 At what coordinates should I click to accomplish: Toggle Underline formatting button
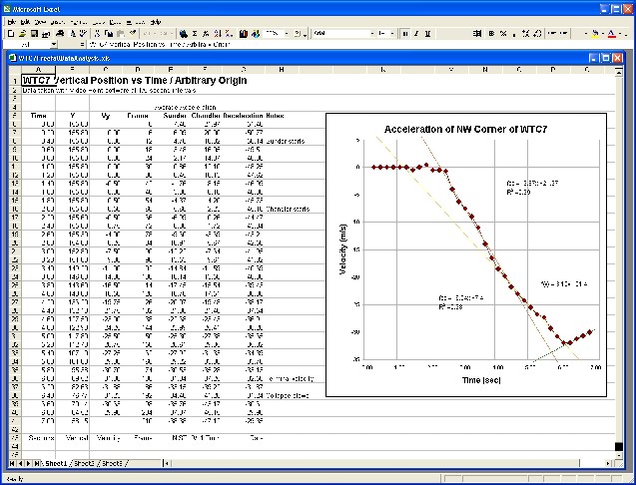(427, 34)
